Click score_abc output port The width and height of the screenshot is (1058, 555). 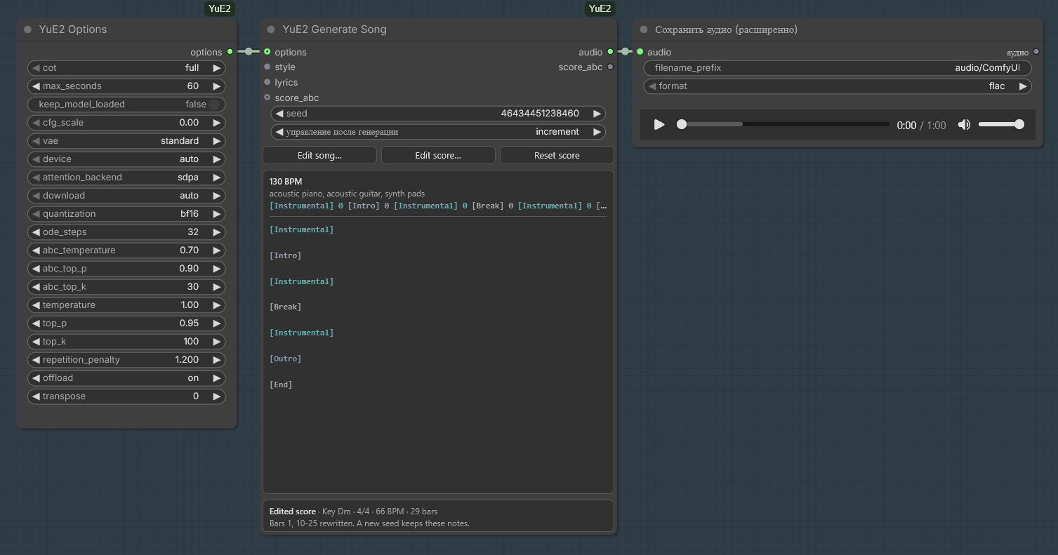610,67
